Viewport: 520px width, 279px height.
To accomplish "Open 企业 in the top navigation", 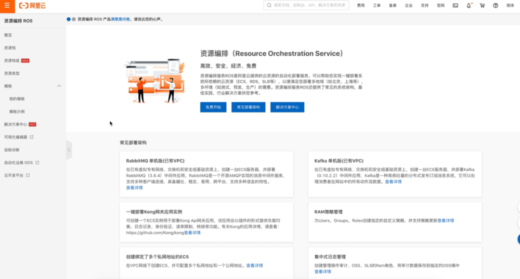I will pos(409,6).
